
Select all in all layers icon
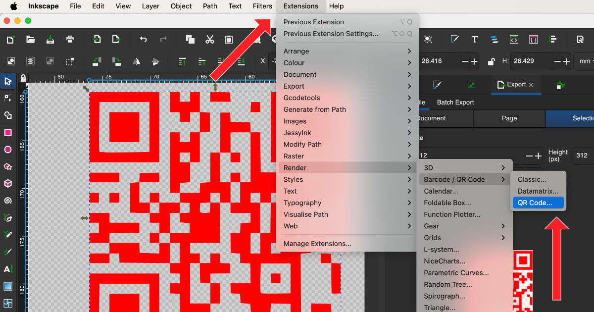[31, 61]
